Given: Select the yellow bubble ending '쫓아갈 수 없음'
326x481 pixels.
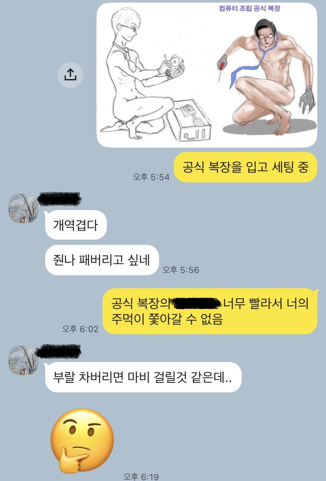Looking at the screenshot, I should pos(210,311).
